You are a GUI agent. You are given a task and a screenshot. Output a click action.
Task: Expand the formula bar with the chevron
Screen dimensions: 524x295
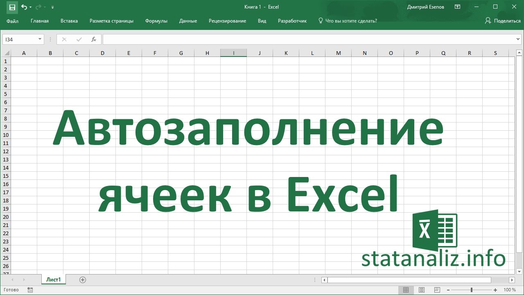pos(519,39)
